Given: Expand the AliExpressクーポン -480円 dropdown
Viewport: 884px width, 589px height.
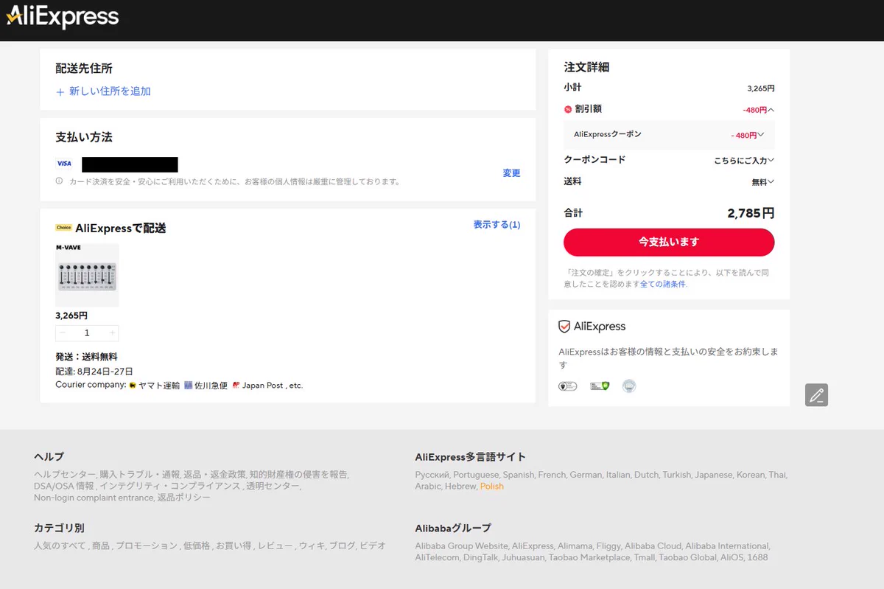Looking at the screenshot, I should click(761, 135).
